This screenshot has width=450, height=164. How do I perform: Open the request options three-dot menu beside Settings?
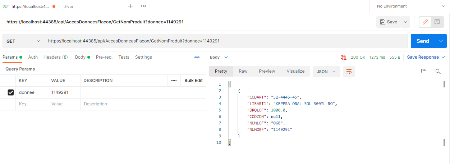click(197, 57)
